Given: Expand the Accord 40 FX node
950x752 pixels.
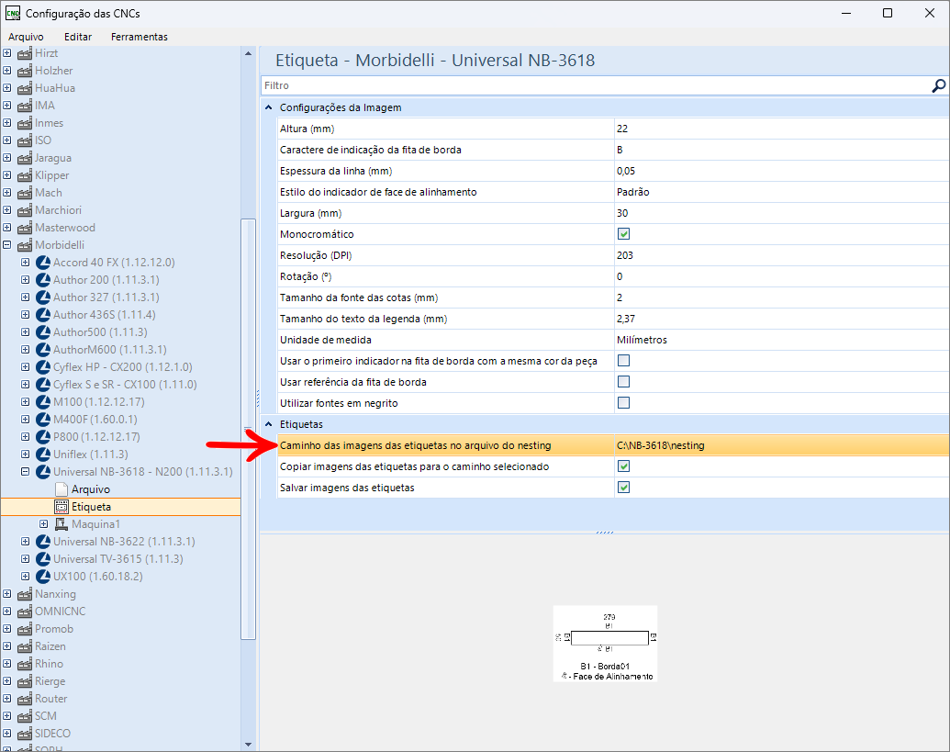Looking at the screenshot, I should coord(26,263).
